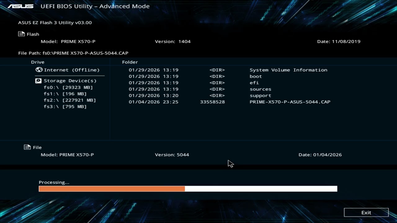Click the Exit button
This screenshot has height=223, width=397.
(366, 212)
